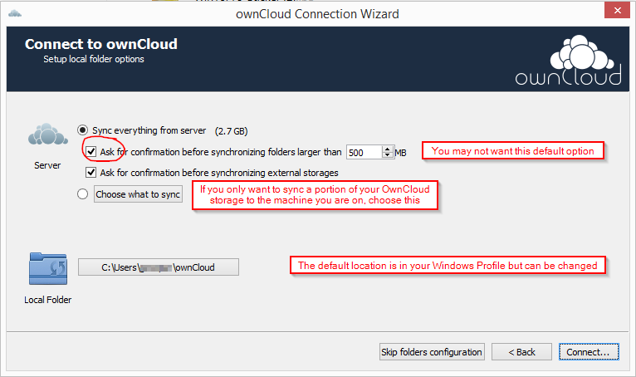
Task: Close the ownCloud Connection Wizard window
Action: (x=617, y=10)
